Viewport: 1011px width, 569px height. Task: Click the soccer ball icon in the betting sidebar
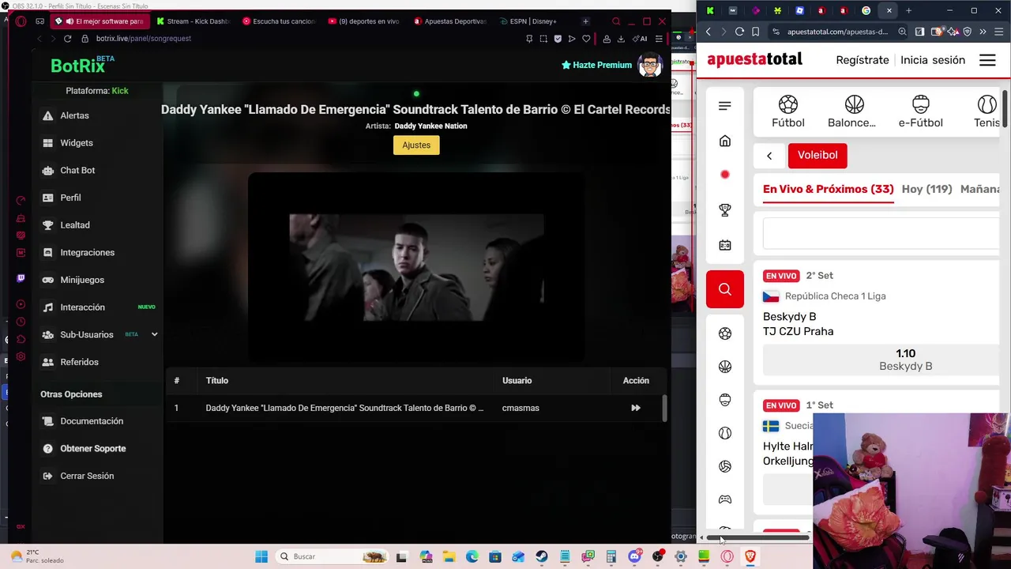(725, 333)
